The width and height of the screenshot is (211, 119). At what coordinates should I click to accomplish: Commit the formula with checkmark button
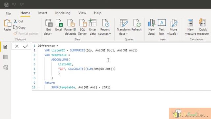tap(26, 46)
